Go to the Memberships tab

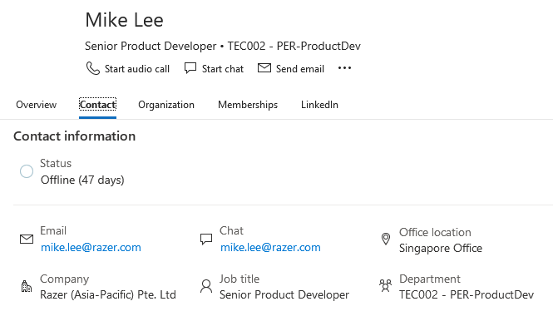(248, 105)
